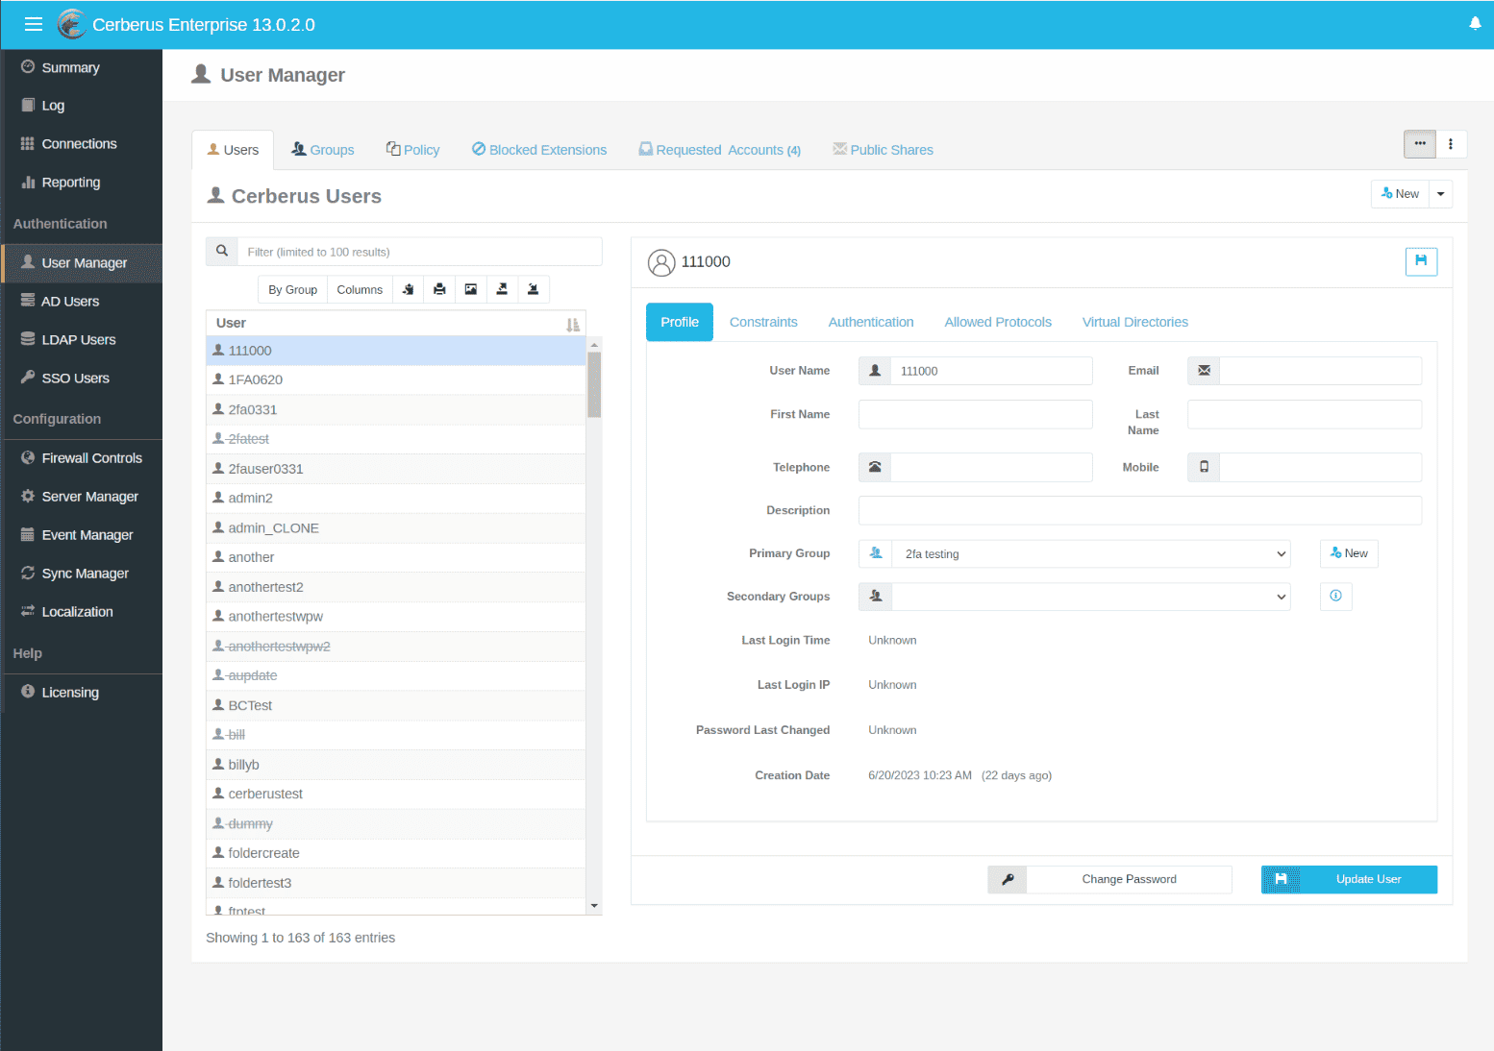This screenshot has width=1494, height=1051.
Task: Open Virtual Directories tab
Action: click(x=1135, y=322)
